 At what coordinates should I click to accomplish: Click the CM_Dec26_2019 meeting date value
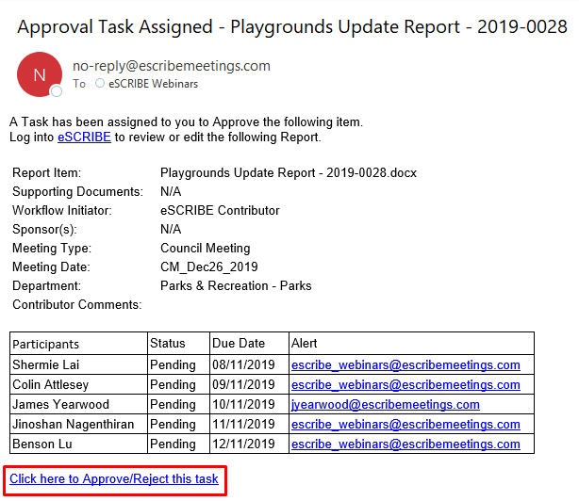tap(209, 267)
